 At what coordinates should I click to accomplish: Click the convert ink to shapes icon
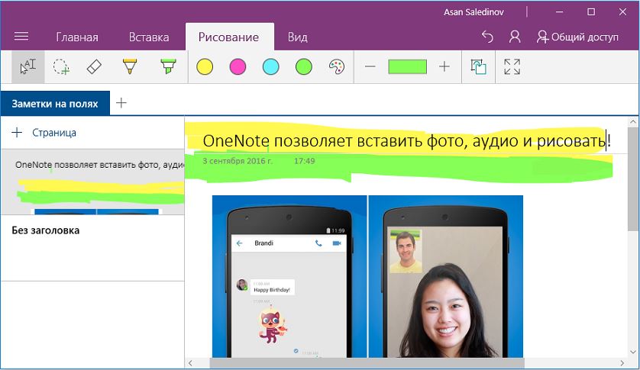478,67
